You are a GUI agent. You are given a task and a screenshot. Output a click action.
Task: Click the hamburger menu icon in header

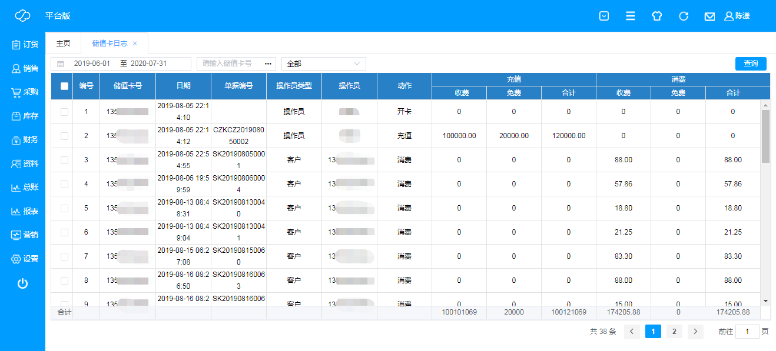point(630,16)
